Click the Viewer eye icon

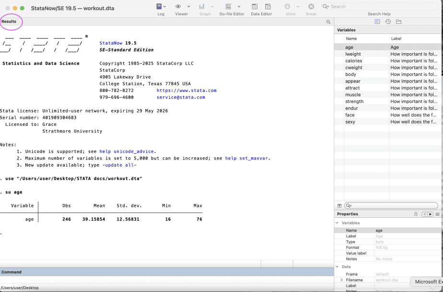tap(178, 7)
